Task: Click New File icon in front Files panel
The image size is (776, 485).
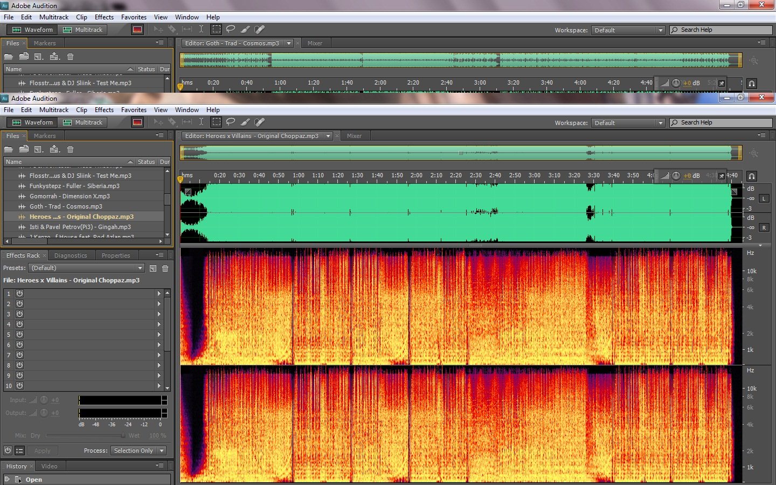Action: point(39,149)
